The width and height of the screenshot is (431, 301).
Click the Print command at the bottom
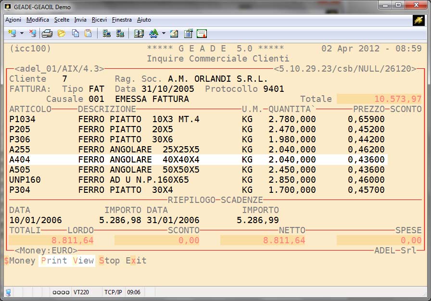point(54,261)
